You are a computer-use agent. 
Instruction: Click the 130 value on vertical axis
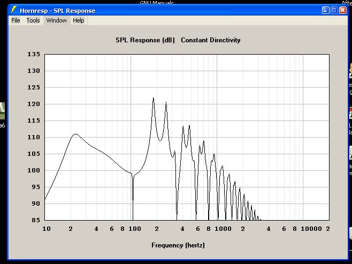34,71
